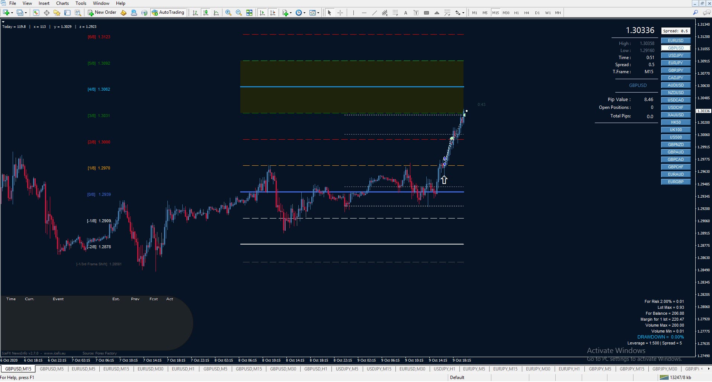The width and height of the screenshot is (712, 382).
Task: Switch chart to Bar Chart mode
Action: pyautogui.click(x=195, y=13)
